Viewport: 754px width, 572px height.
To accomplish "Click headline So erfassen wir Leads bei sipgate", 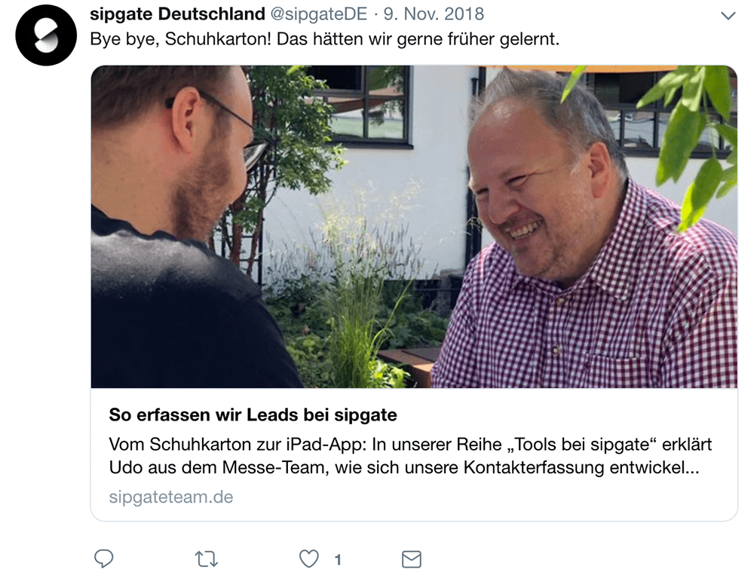I will (x=253, y=414).
